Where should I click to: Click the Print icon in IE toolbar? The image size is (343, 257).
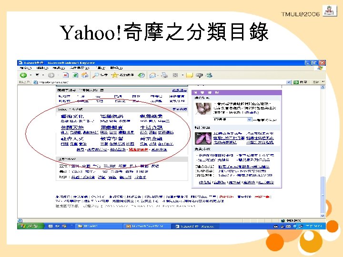(x=164, y=75)
